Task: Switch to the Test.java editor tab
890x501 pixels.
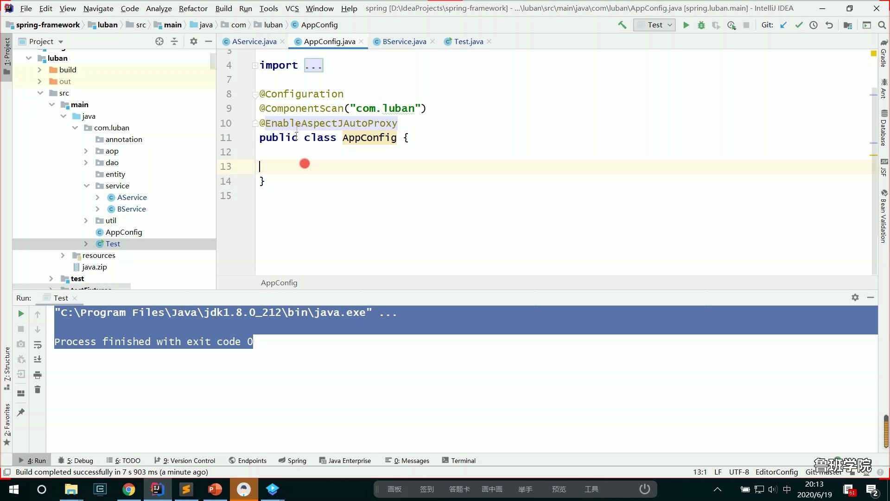Action: pyautogui.click(x=468, y=41)
